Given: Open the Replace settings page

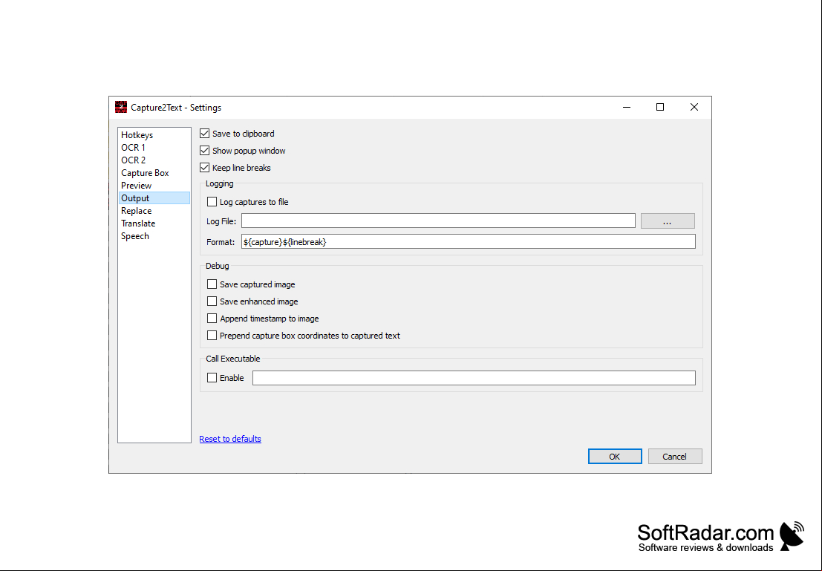Looking at the screenshot, I should click(x=154, y=210).
